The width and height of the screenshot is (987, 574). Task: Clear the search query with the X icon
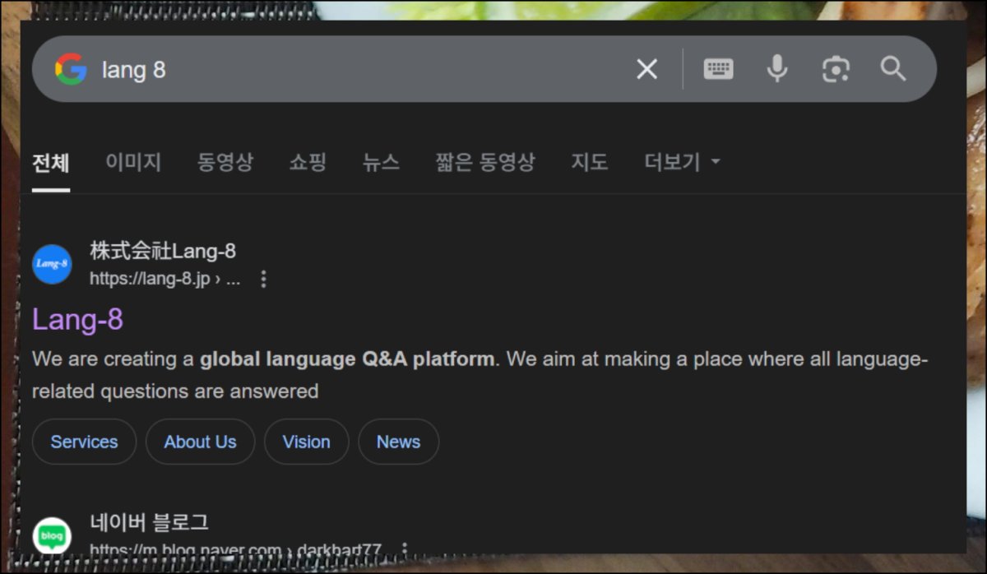647,69
